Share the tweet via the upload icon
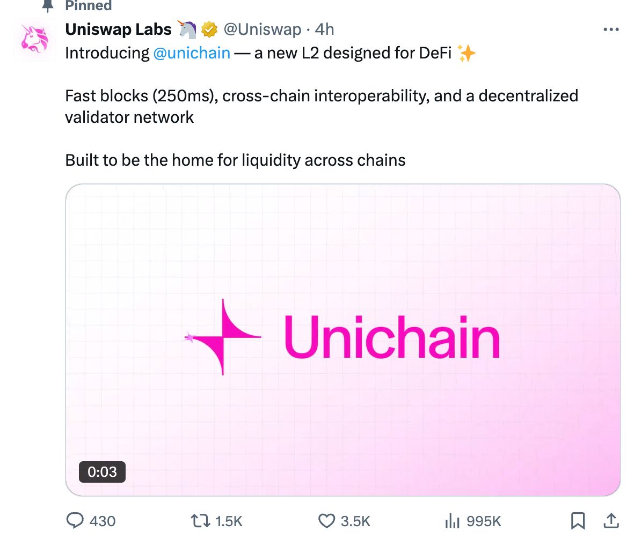 click(611, 519)
